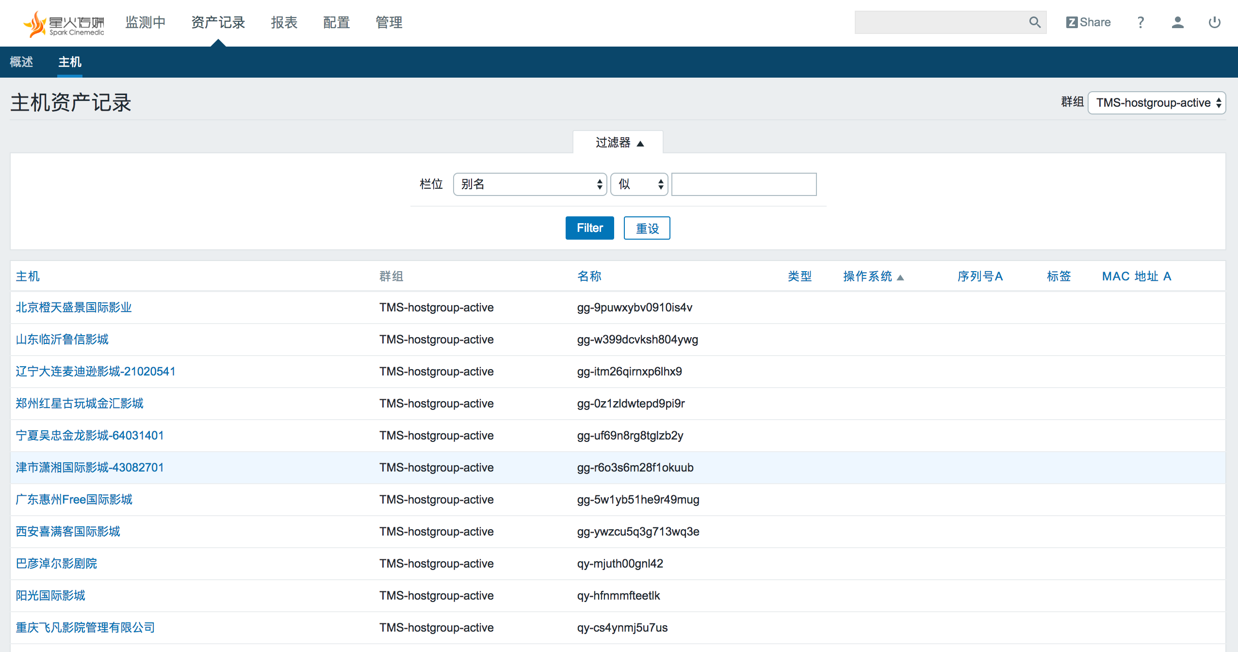Sort by 操作系统 column header

(x=873, y=277)
